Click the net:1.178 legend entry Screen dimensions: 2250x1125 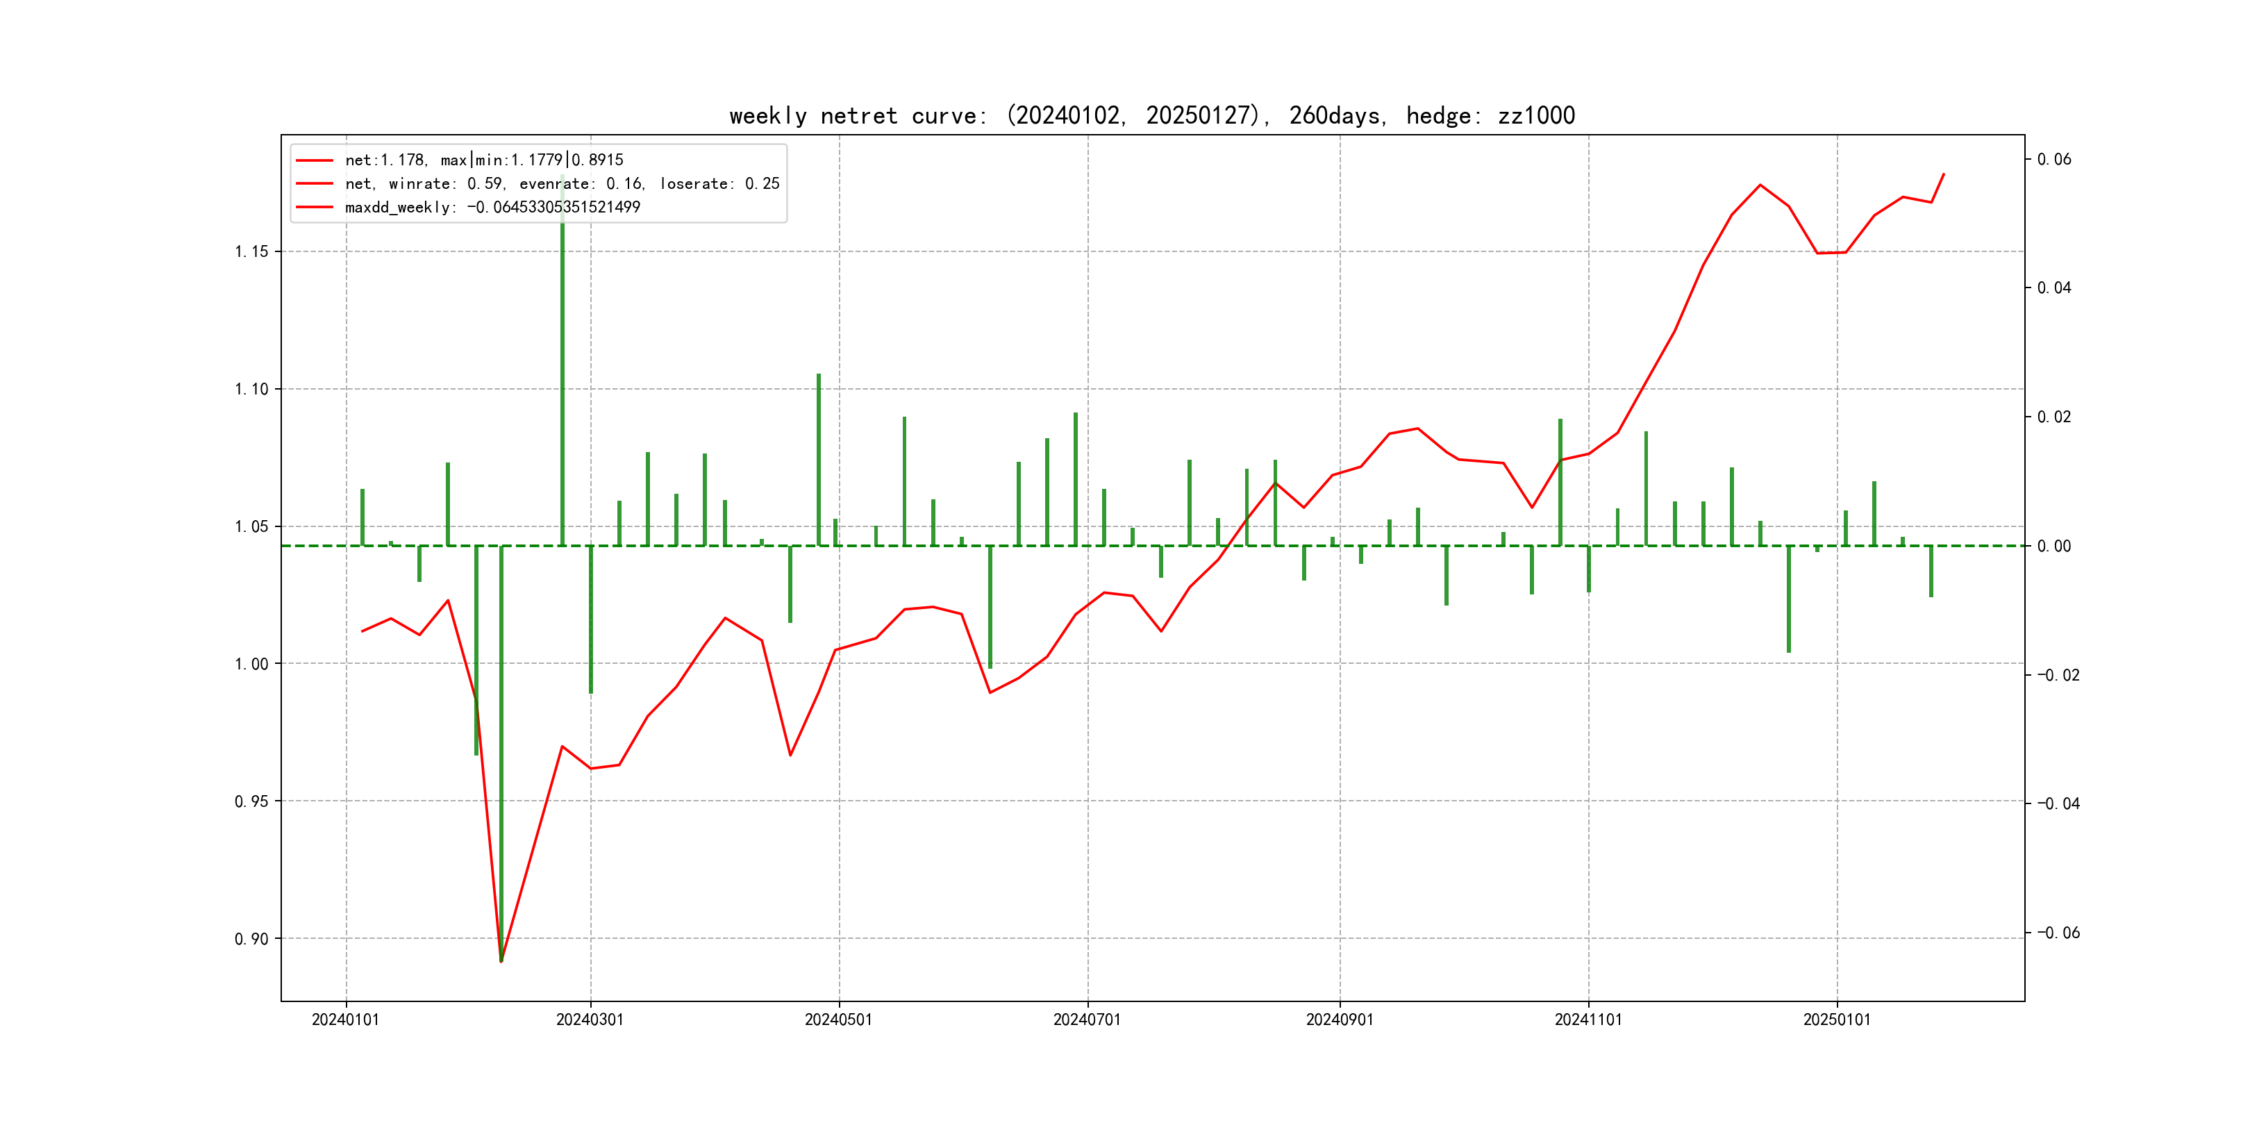[x=484, y=160]
